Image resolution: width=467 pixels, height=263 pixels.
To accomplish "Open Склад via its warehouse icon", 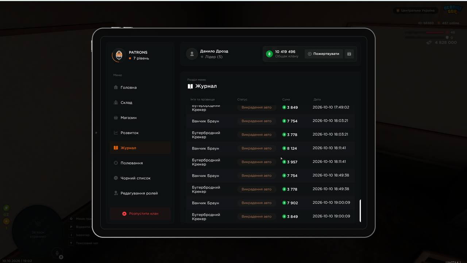I will pyautogui.click(x=116, y=103).
